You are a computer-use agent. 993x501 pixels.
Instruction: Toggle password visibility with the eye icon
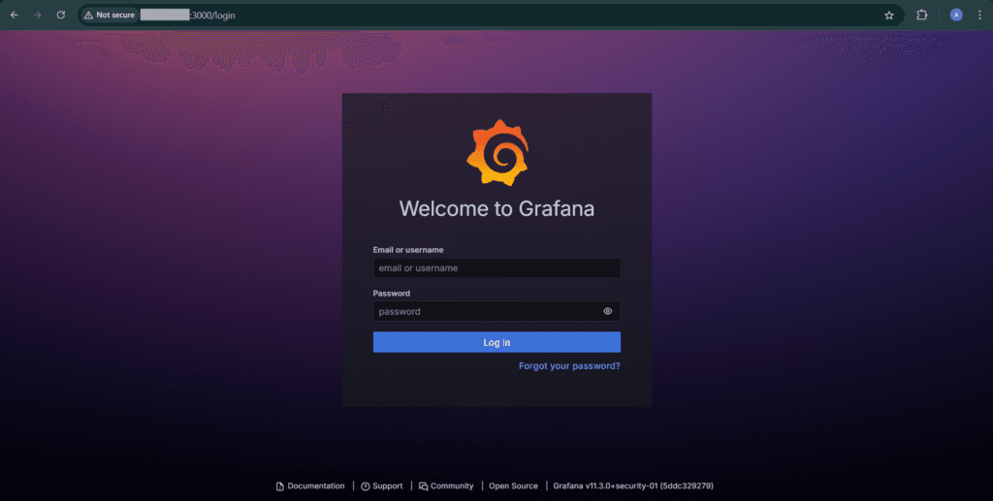pyautogui.click(x=607, y=311)
